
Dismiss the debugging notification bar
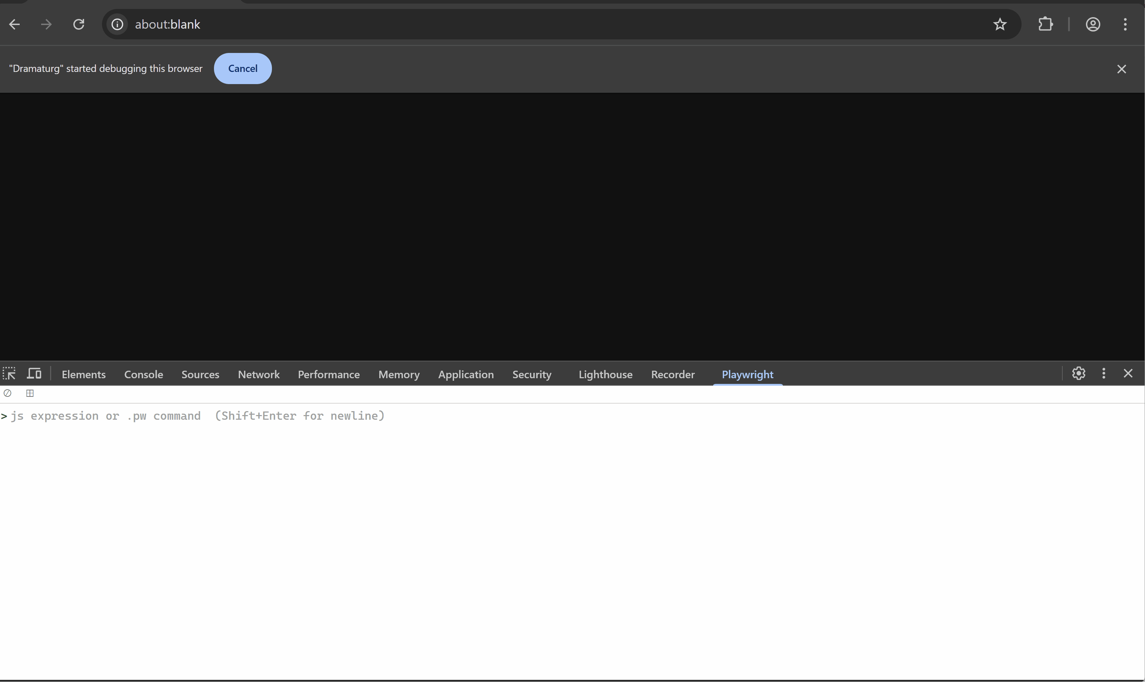pyautogui.click(x=1122, y=69)
